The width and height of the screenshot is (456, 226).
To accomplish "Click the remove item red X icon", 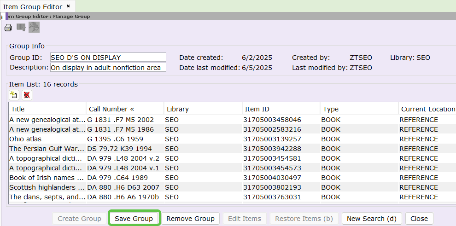I will (27, 95).
